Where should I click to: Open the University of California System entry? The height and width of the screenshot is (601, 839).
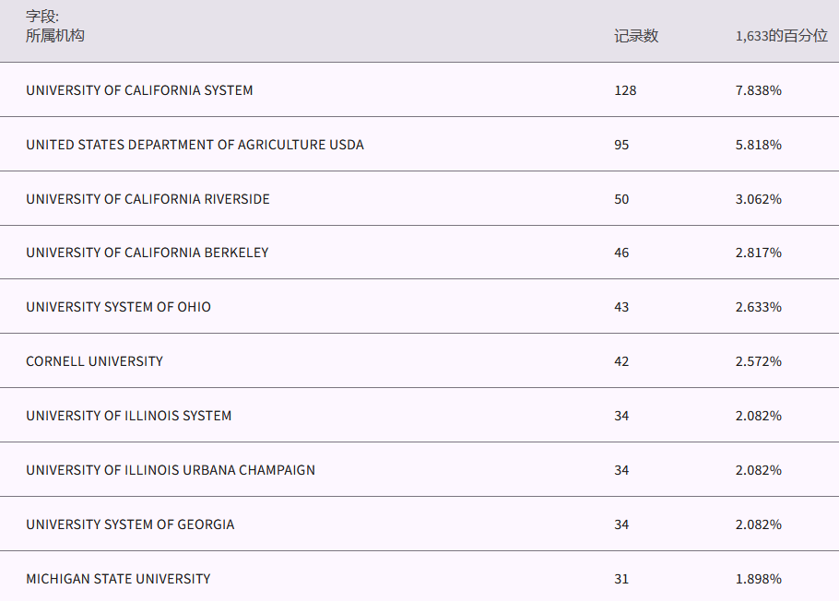pyautogui.click(x=139, y=90)
